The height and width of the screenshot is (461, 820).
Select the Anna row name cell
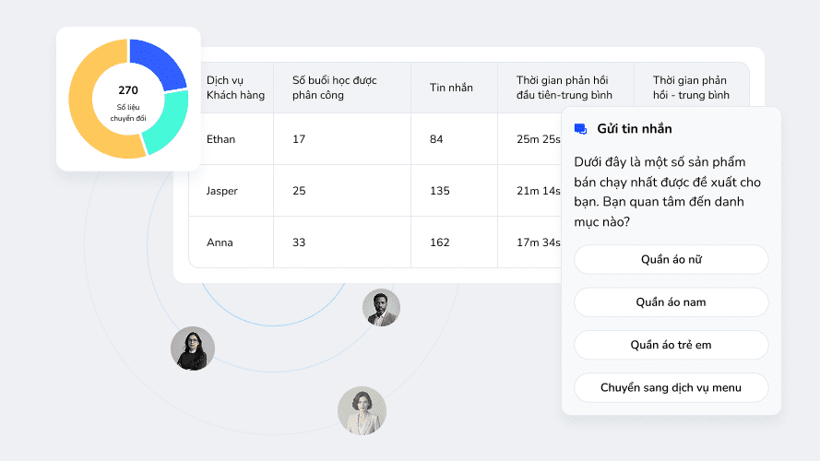[x=220, y=242]
